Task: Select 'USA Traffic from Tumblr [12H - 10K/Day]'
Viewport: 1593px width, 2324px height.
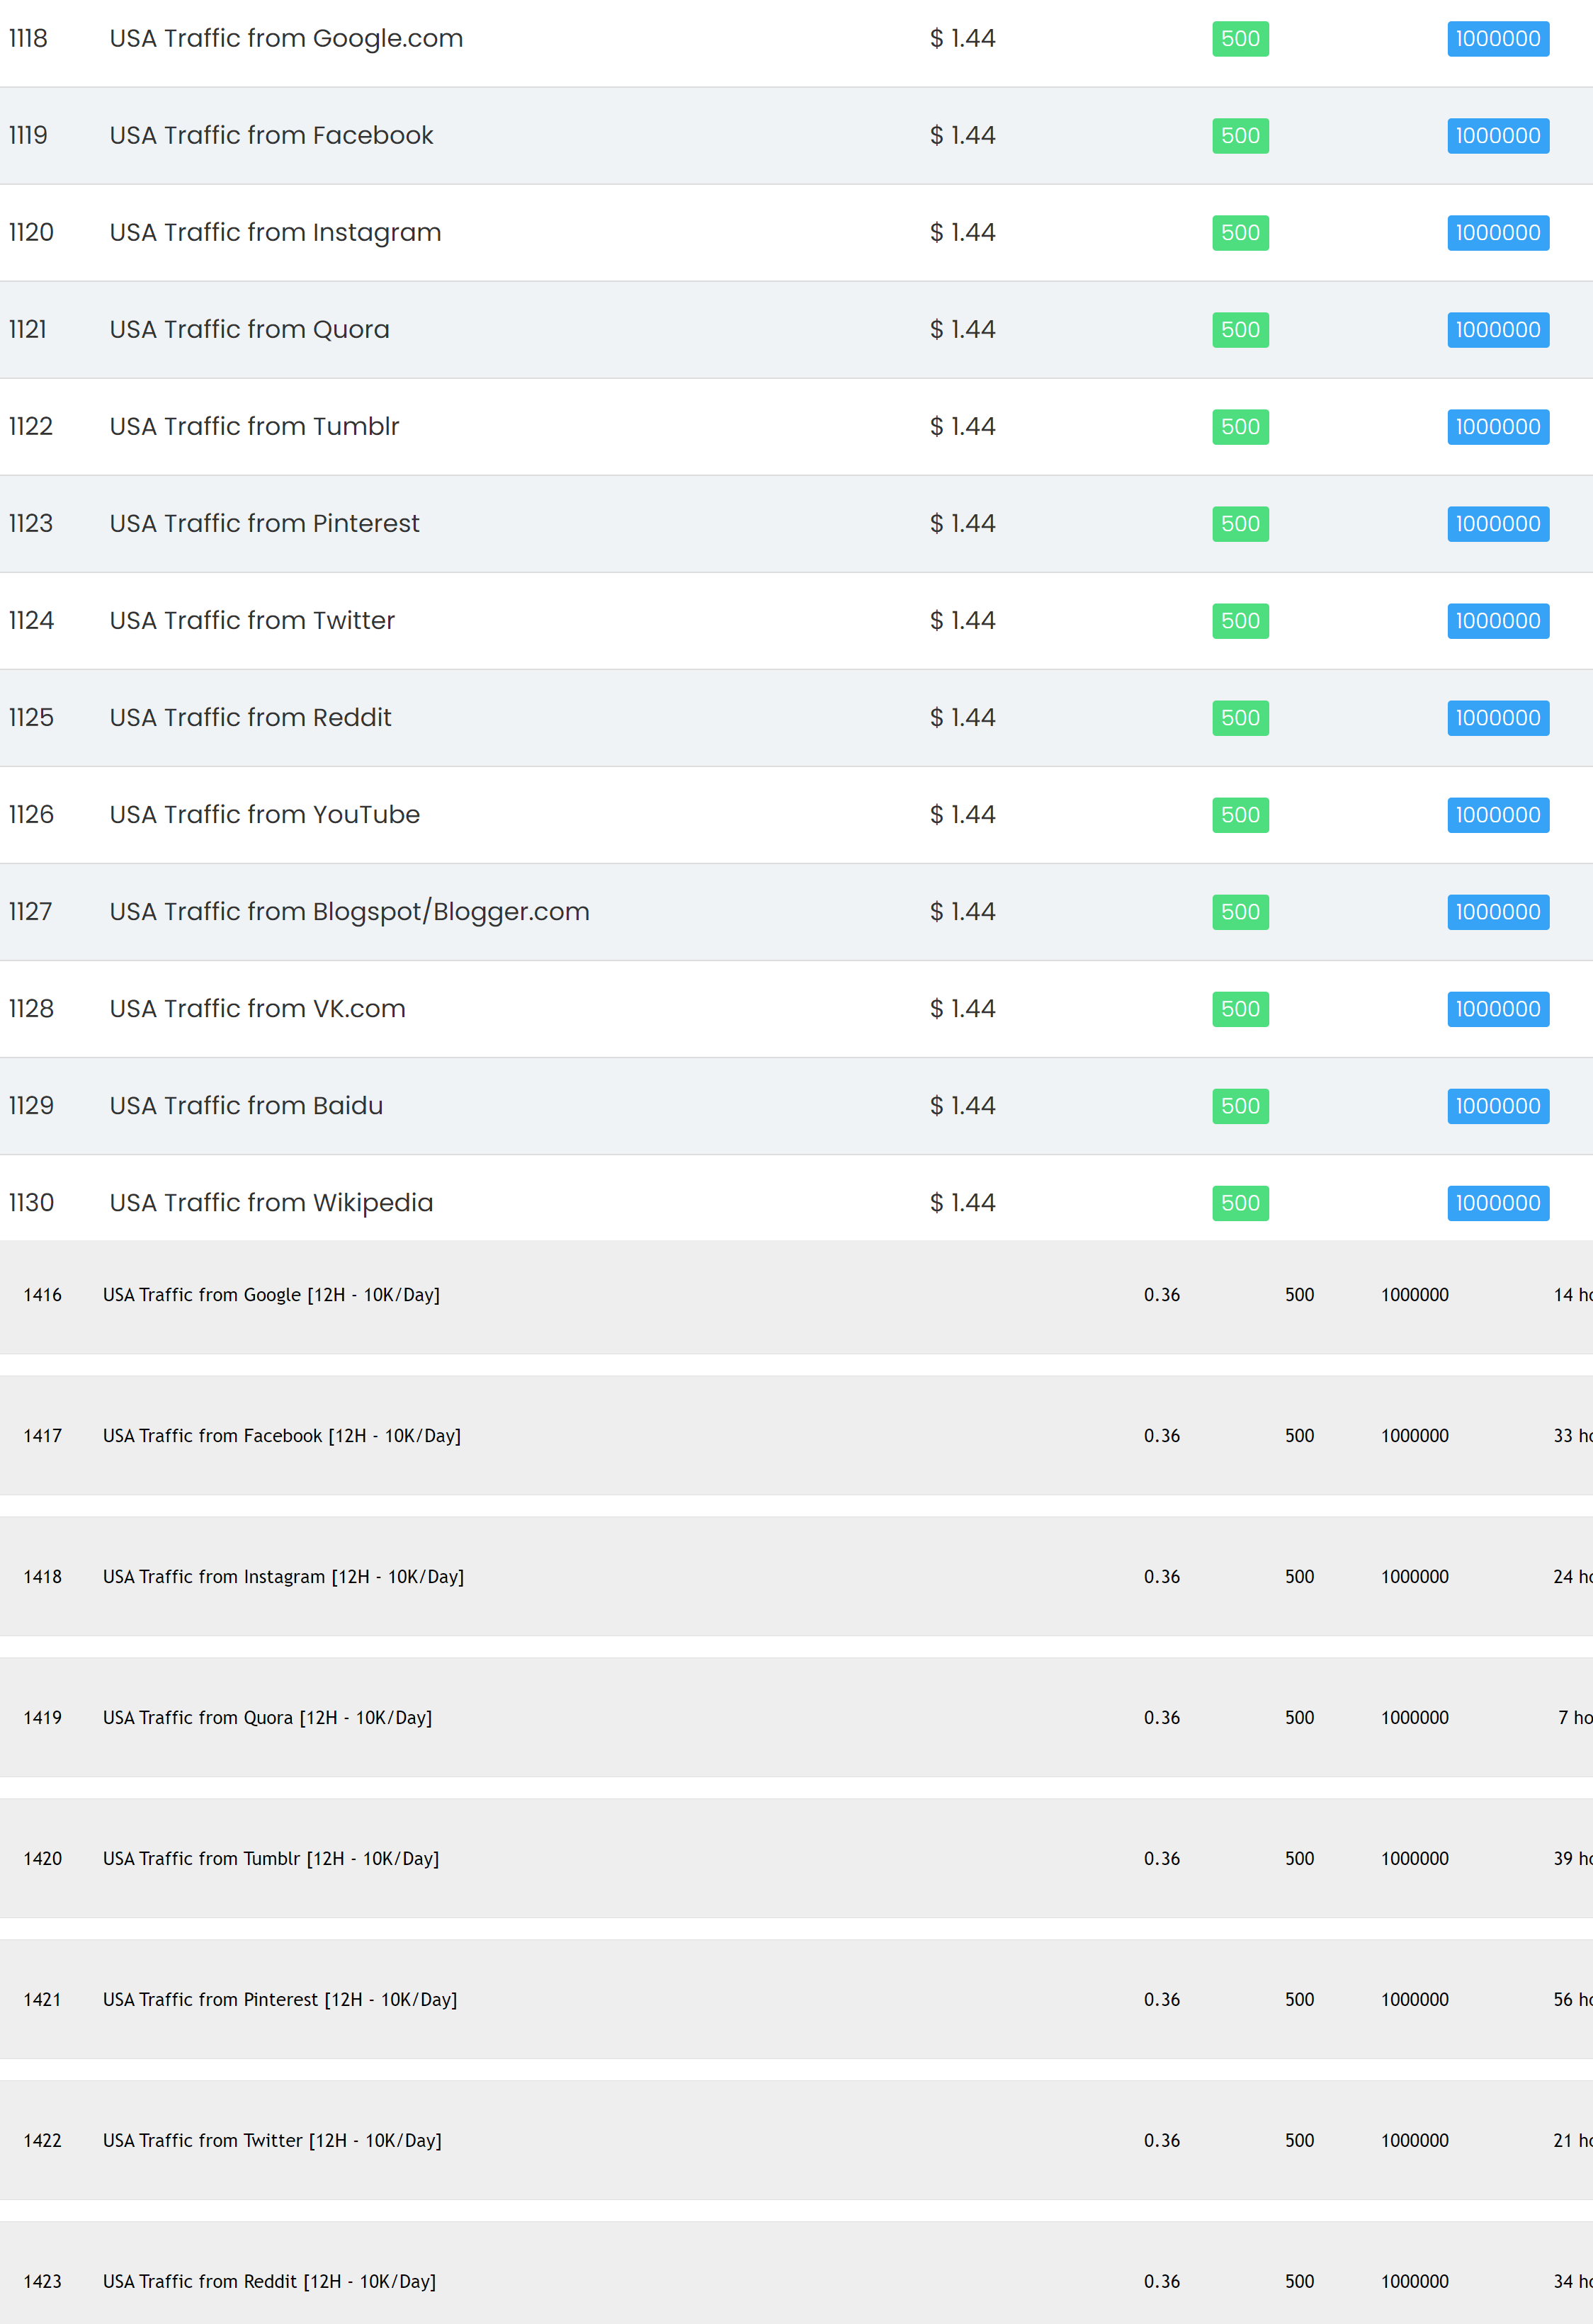Action: coord(271,1859)
